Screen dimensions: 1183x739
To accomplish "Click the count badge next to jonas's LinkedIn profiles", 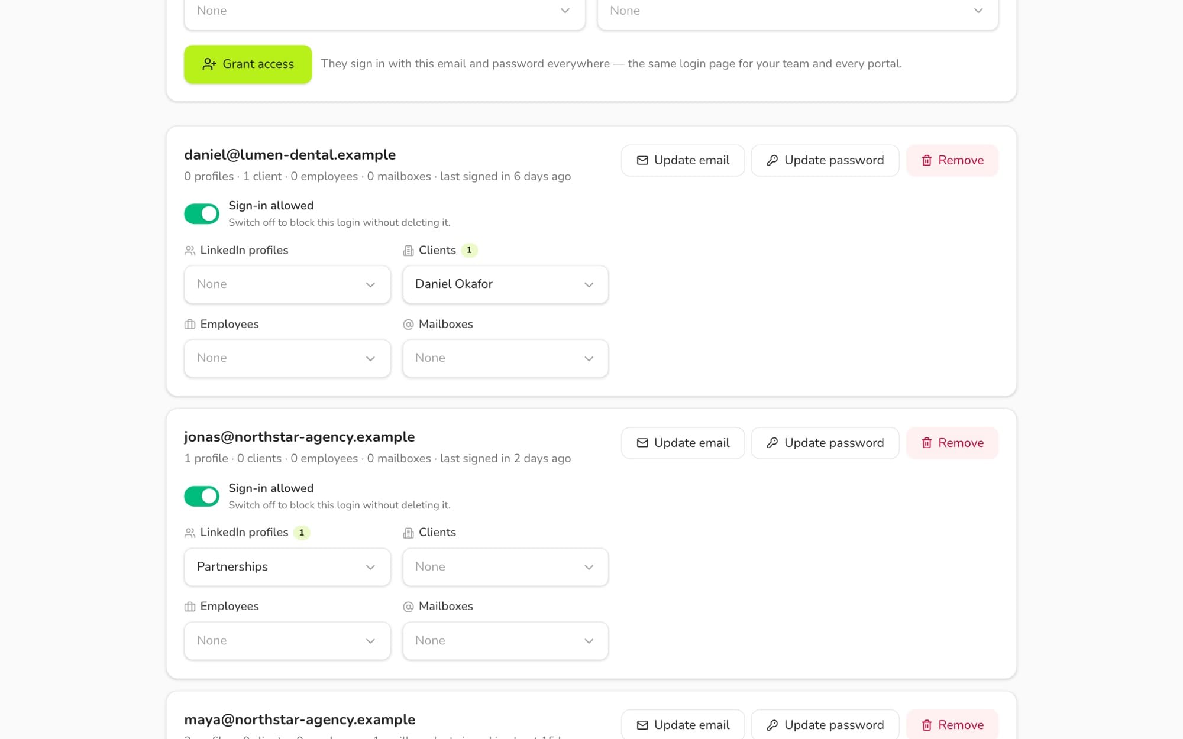I will pyautogui.click(x=302, y=533).
